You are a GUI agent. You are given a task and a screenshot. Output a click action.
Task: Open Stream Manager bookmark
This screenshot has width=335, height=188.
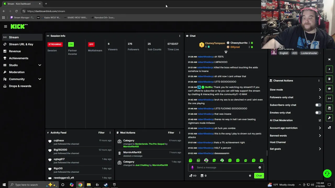[22, 17]
